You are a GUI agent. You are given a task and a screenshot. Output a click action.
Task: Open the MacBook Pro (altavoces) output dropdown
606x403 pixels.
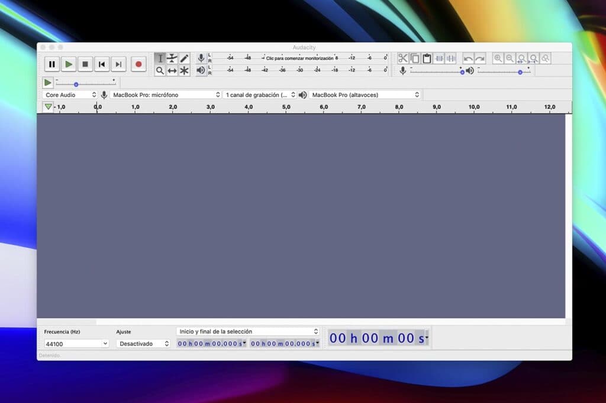pos(365,95)
